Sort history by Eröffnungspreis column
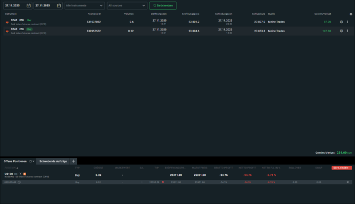 pos(191,14)
